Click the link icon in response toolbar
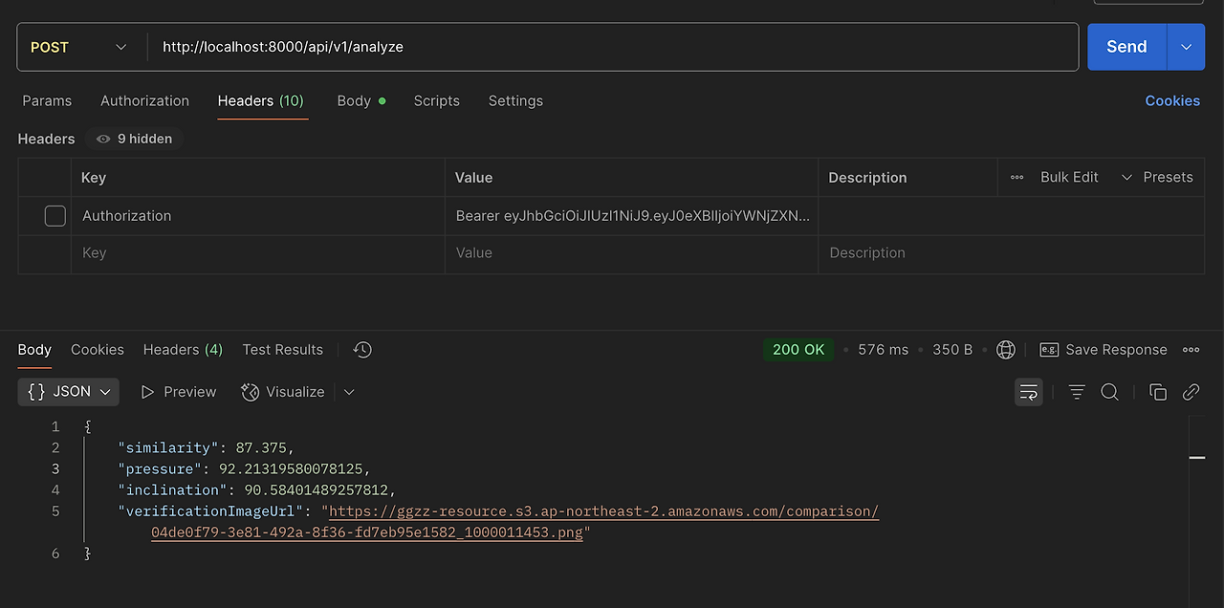This screenshot has width=1224, height=608. (x=1191, y=392)
